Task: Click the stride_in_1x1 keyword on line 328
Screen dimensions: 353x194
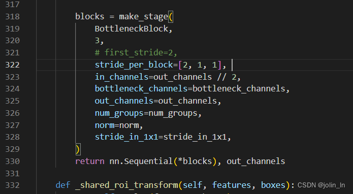Action: [126, 137]
